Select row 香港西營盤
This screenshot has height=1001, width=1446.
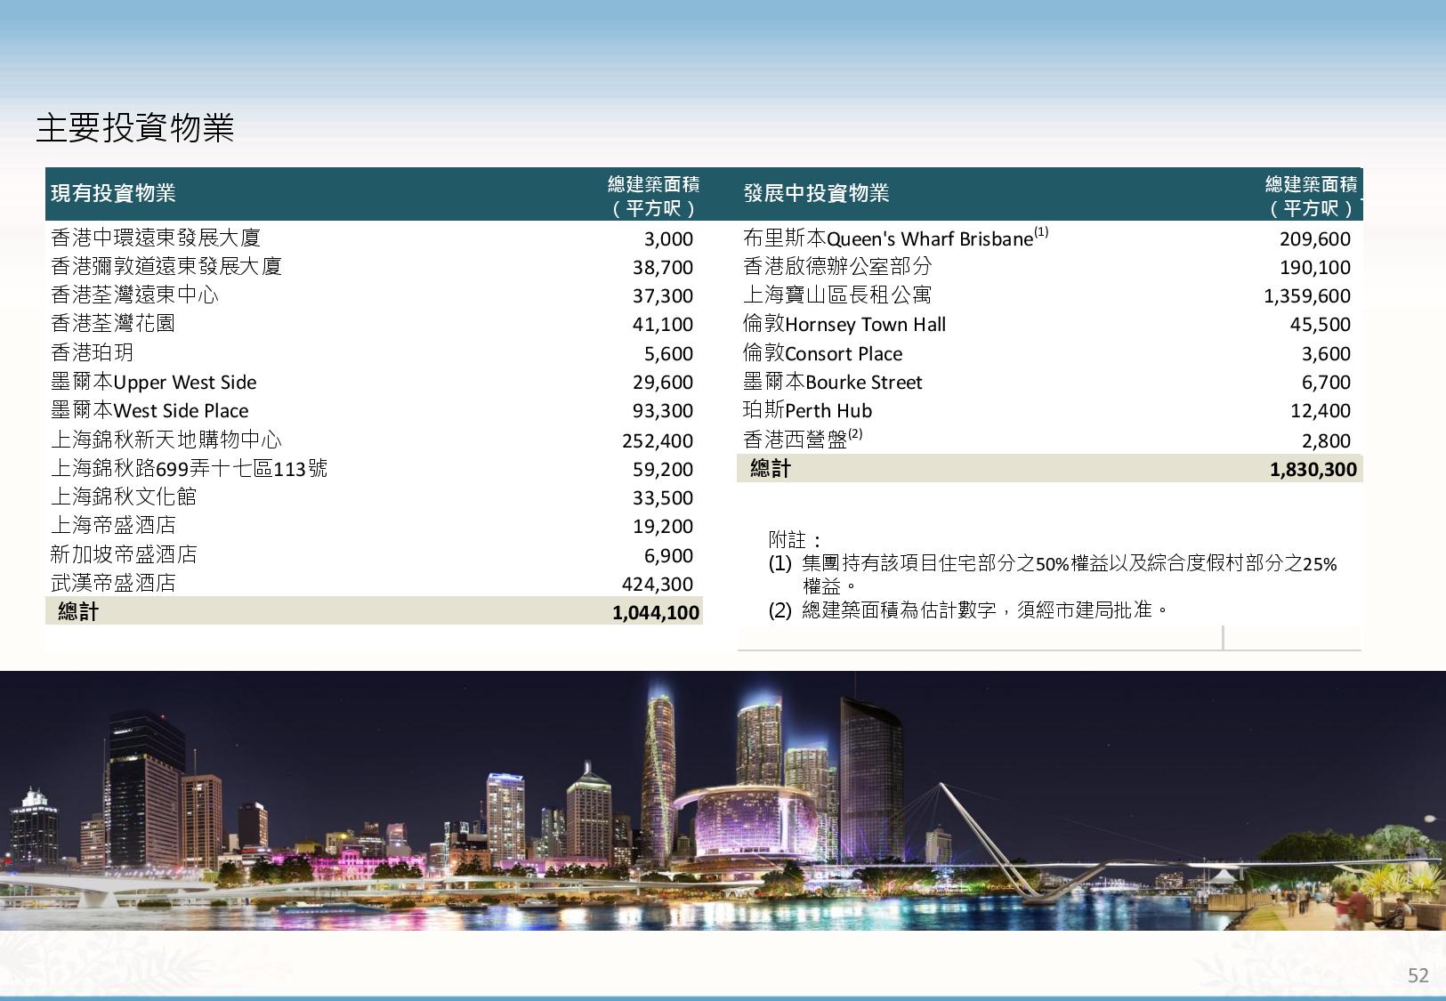click(1050, 440)
